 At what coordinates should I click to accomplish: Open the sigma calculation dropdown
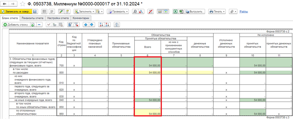coord(100,11)
